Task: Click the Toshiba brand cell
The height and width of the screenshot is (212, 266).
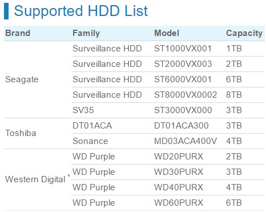Action: click(x=21, y=133)
